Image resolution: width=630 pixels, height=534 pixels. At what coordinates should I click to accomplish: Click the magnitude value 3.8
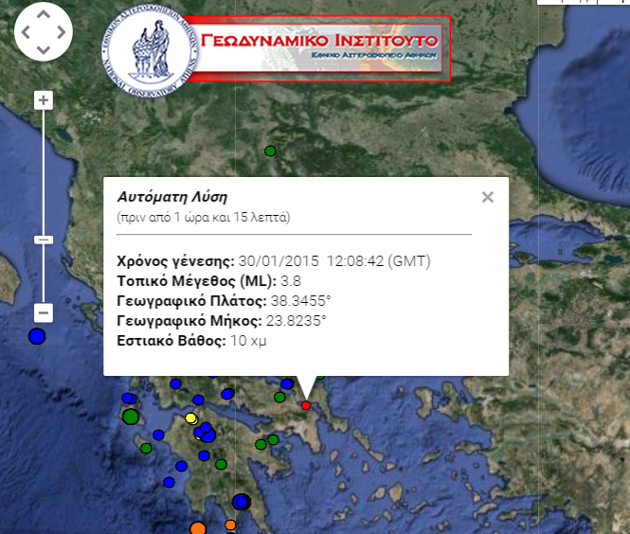[x=291, y=280]
